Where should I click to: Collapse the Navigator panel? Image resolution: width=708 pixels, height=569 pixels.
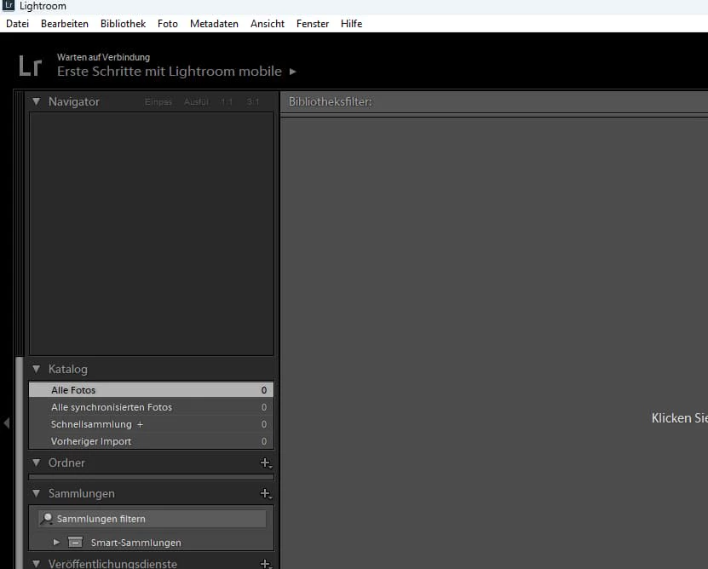[37, 101]
